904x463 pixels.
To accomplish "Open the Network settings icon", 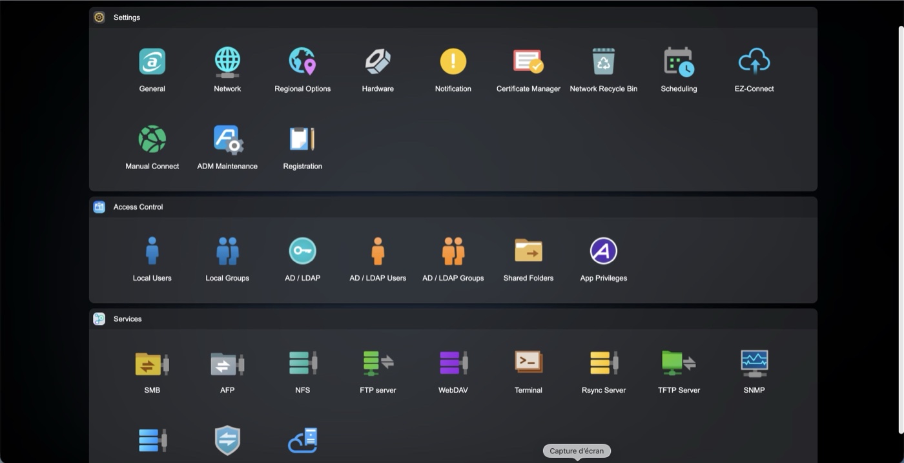I will tap(227, 62).
